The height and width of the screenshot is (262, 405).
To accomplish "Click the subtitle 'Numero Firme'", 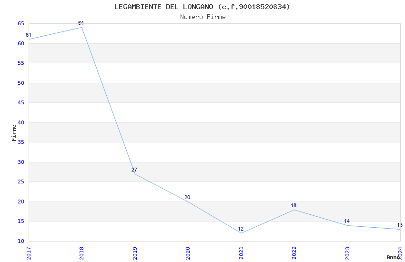I will coord(203,17).
